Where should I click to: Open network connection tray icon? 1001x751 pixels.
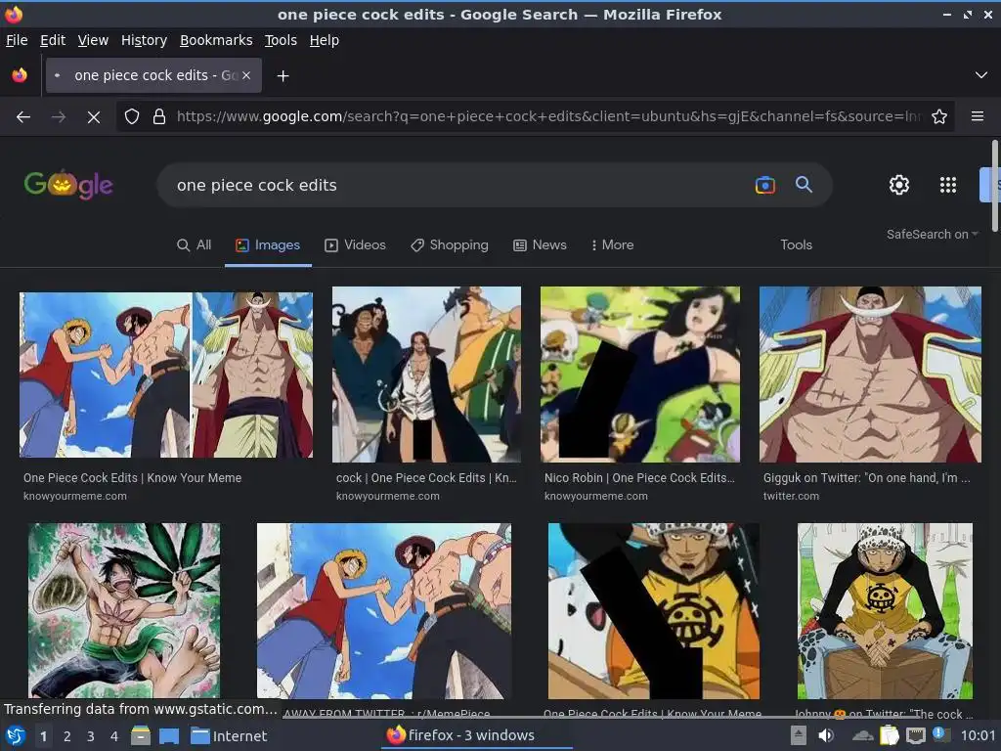915,736
